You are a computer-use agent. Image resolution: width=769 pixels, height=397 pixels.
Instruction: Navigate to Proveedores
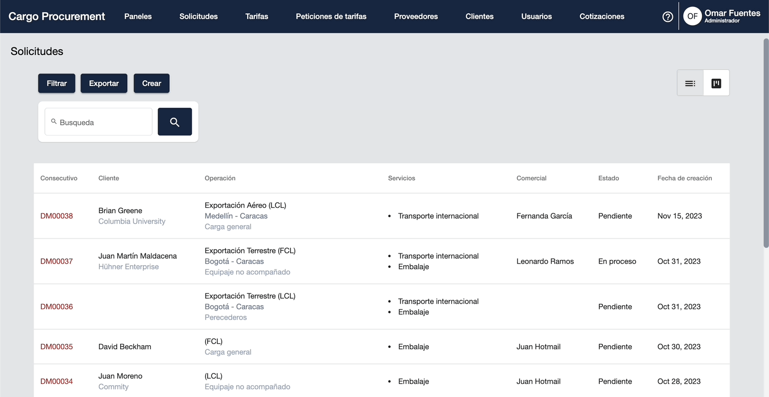(x=416, y=17)
